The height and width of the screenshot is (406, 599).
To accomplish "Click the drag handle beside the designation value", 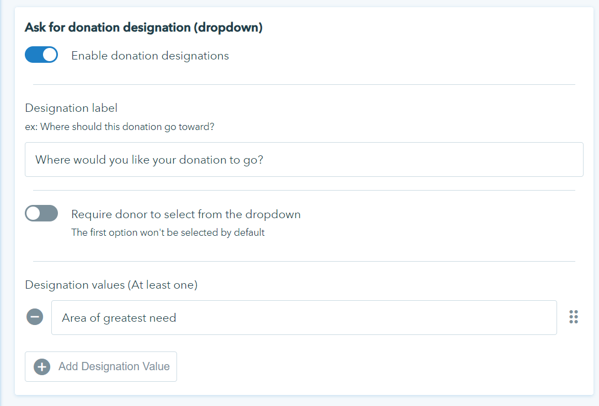I will pos(574,317).
